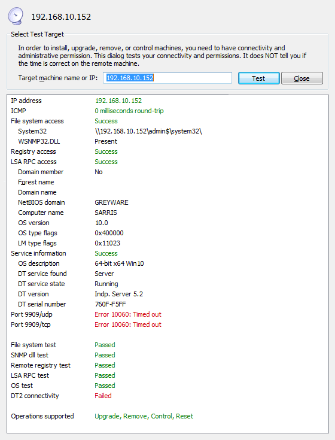Click the Remote registry test label

coord(41,365)
